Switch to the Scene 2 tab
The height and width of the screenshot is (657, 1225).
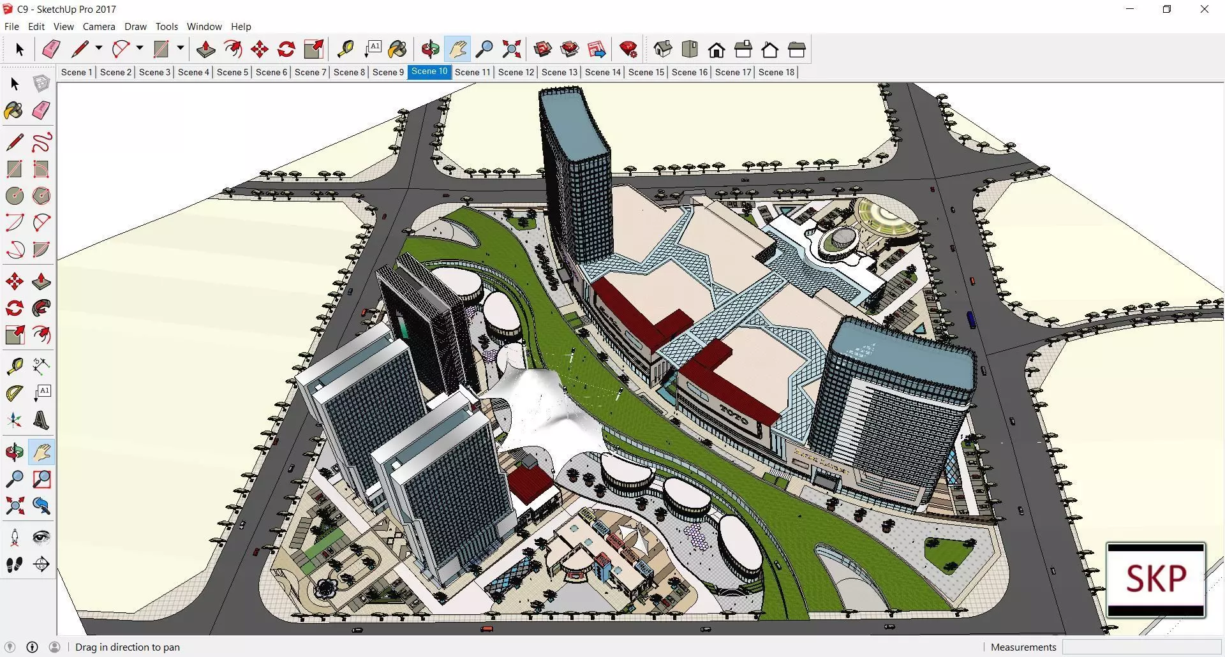(115, 72)
